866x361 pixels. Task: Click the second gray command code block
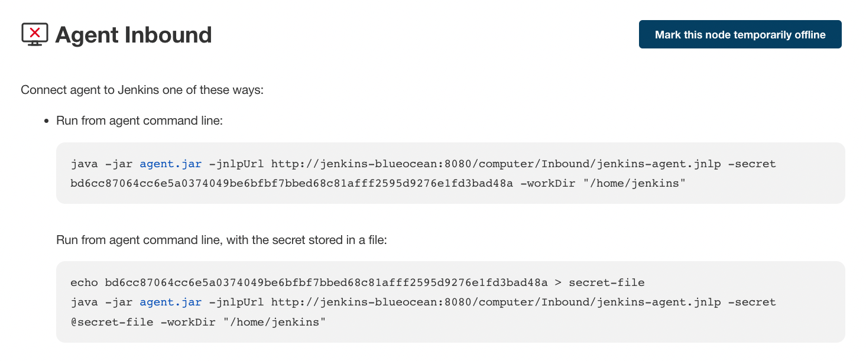[449, 302]
